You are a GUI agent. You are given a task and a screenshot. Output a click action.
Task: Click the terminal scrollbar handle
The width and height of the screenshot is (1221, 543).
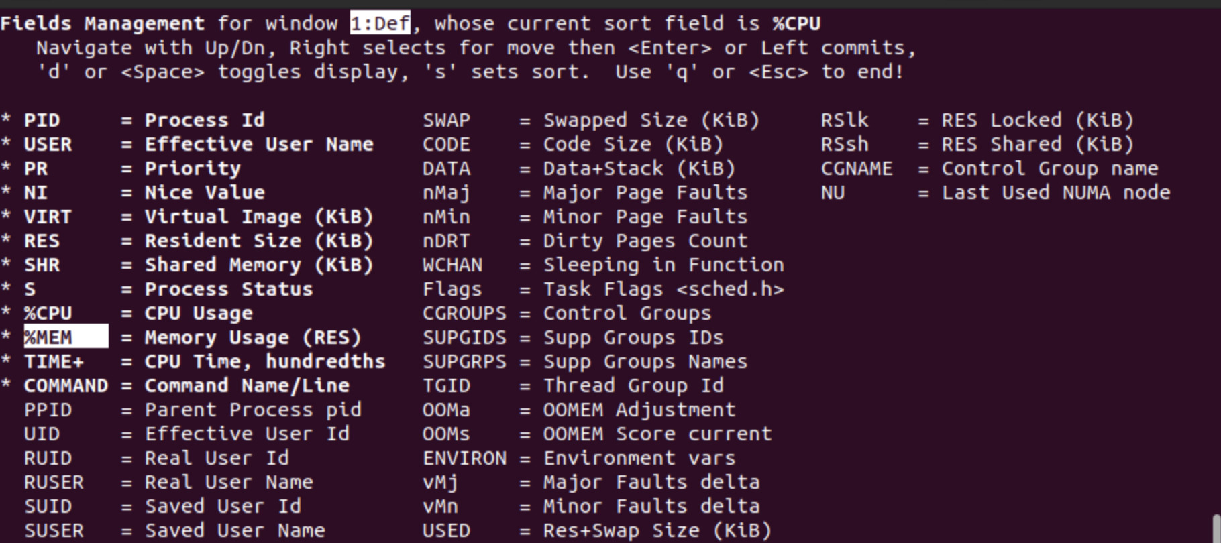[1216, 528]
